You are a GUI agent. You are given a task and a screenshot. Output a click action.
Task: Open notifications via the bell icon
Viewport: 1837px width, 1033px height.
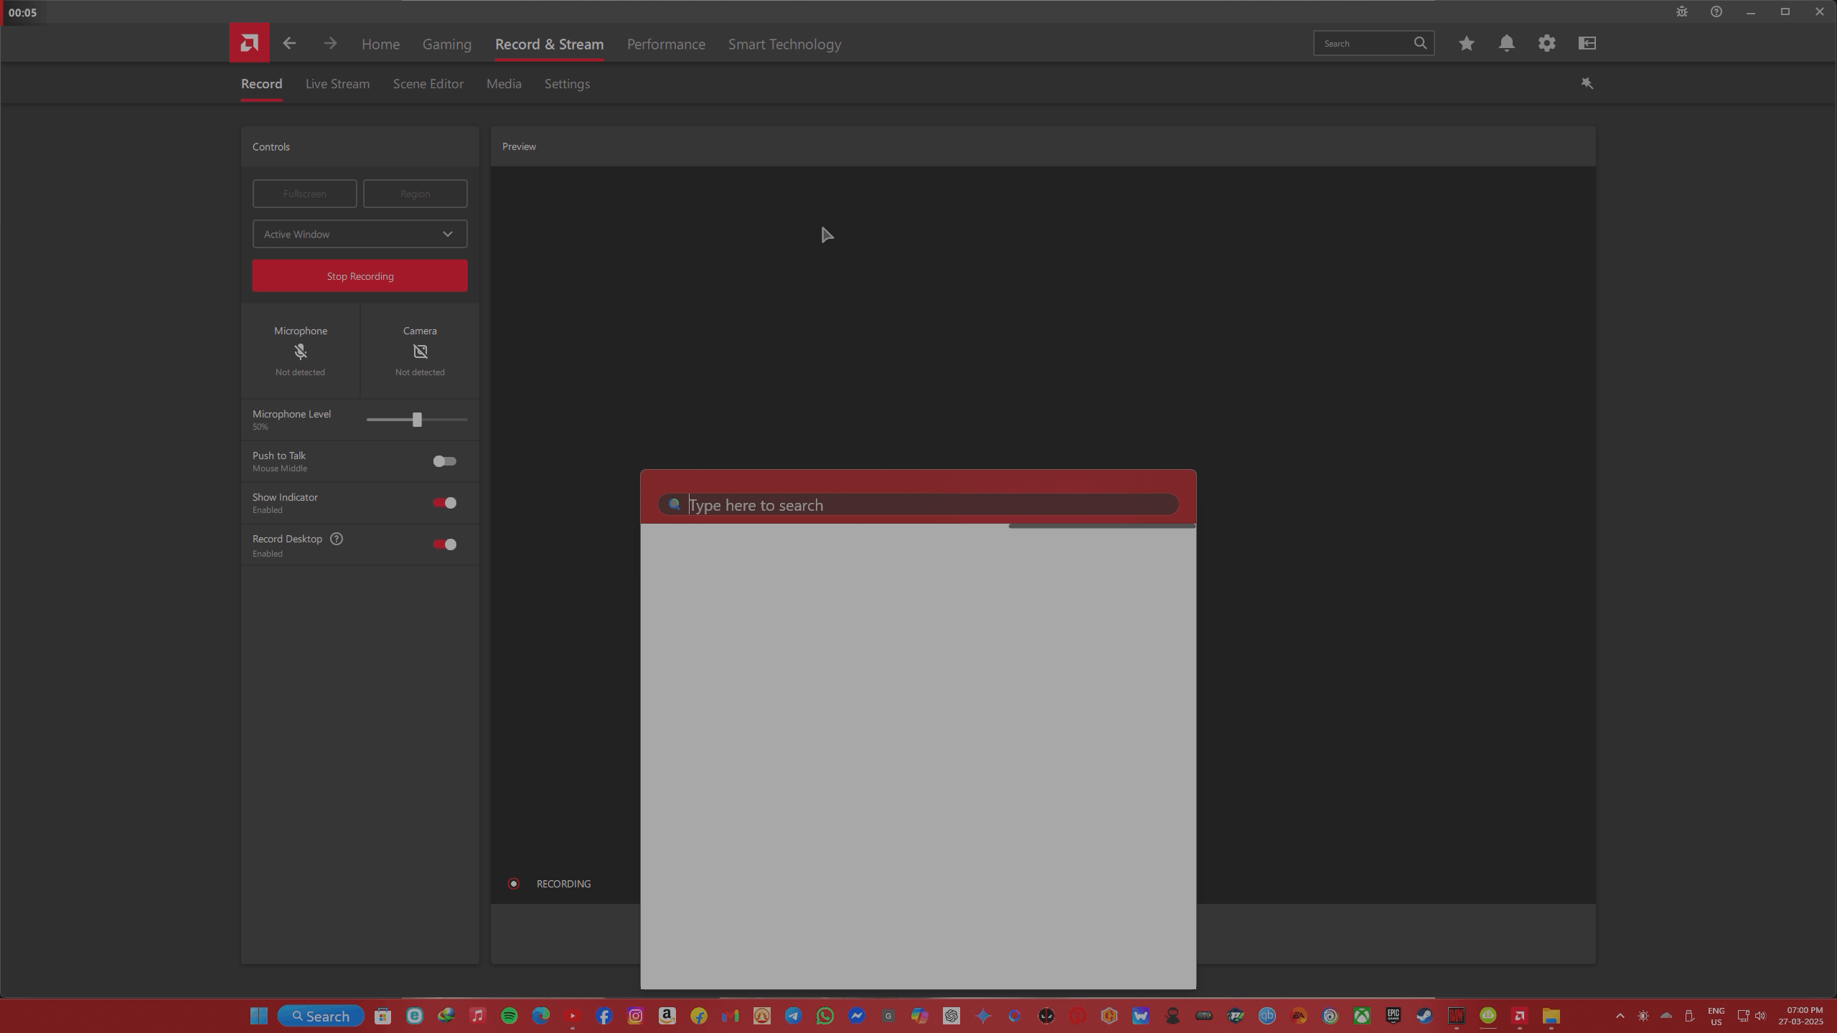pyautogui.click(x=1506, y=43)
